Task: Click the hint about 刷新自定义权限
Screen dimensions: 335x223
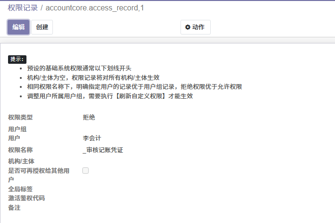Action: (110, 96)
